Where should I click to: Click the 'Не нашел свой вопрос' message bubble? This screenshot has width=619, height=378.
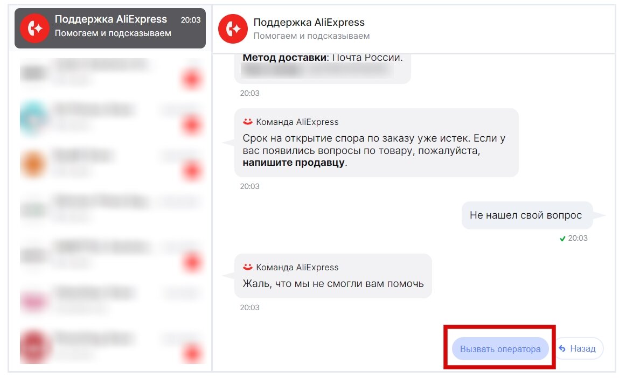[x=526, y=215]
